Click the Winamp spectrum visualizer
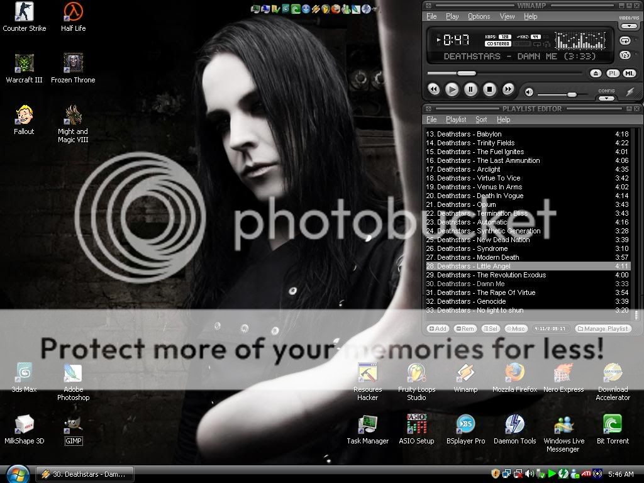Image resolution: width=644 pixels, height=483 pixels. [x=580, y=40]
